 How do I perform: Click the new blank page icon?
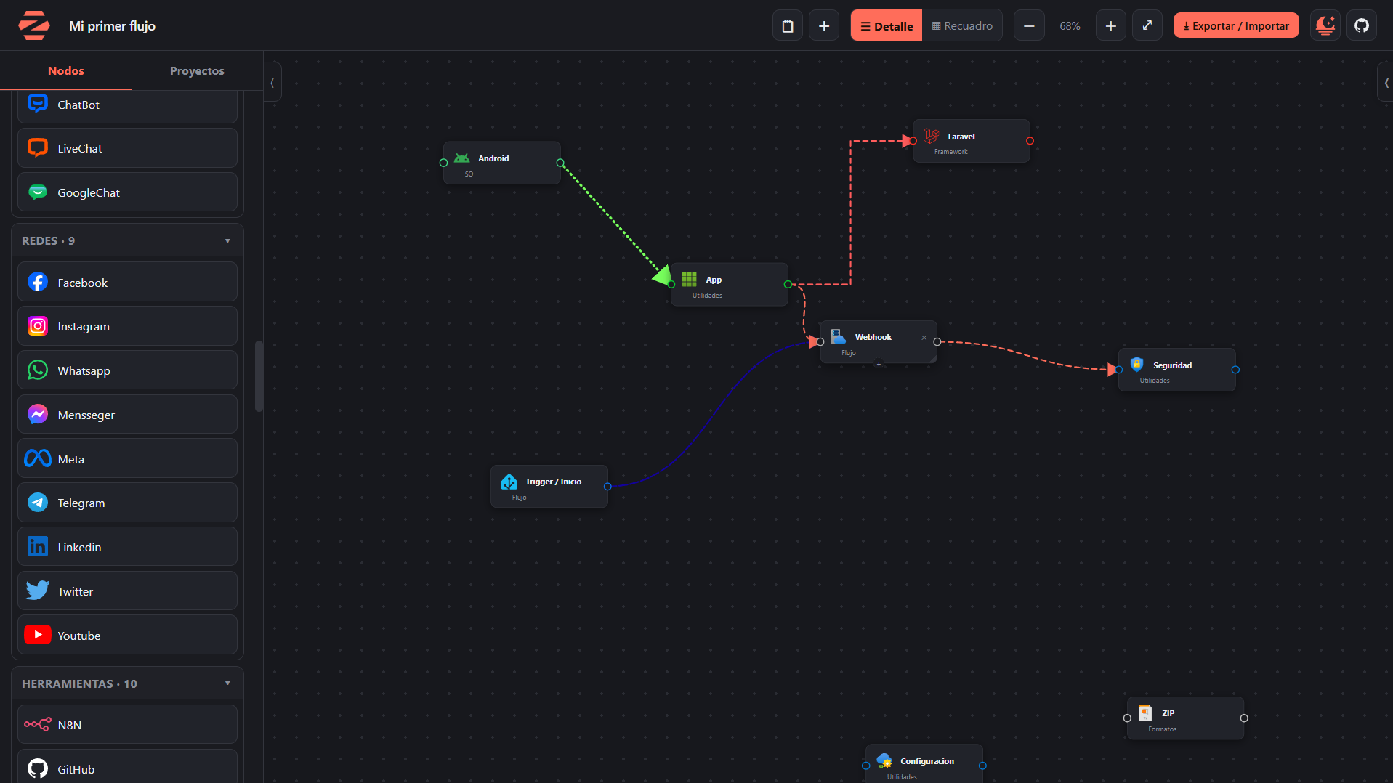point(788,25)
